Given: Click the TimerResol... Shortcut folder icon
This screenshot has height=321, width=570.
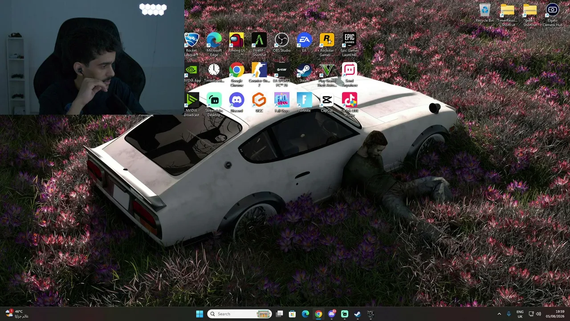Looking at the screenshot, I should tap(507, 15).
